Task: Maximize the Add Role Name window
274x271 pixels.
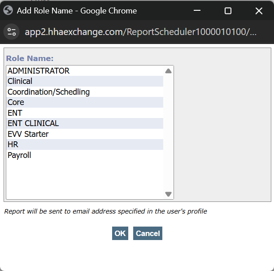Action: pos(228,11)
